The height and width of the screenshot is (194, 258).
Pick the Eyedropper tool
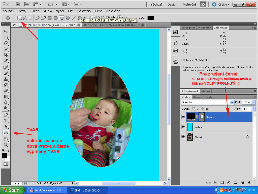(6, 61)
